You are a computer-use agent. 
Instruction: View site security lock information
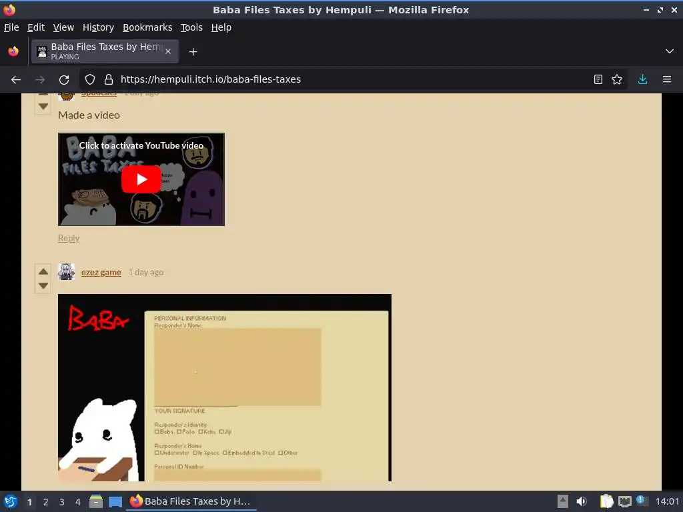[x=109, y=79]
